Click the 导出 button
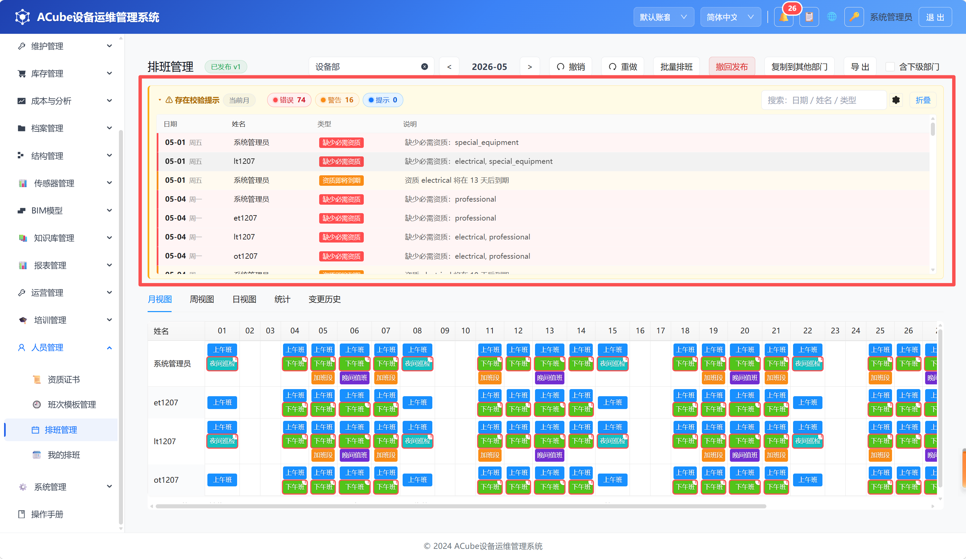Image resolution: width=966 pixels, height=559 pixels. click(x=860, y=67)
